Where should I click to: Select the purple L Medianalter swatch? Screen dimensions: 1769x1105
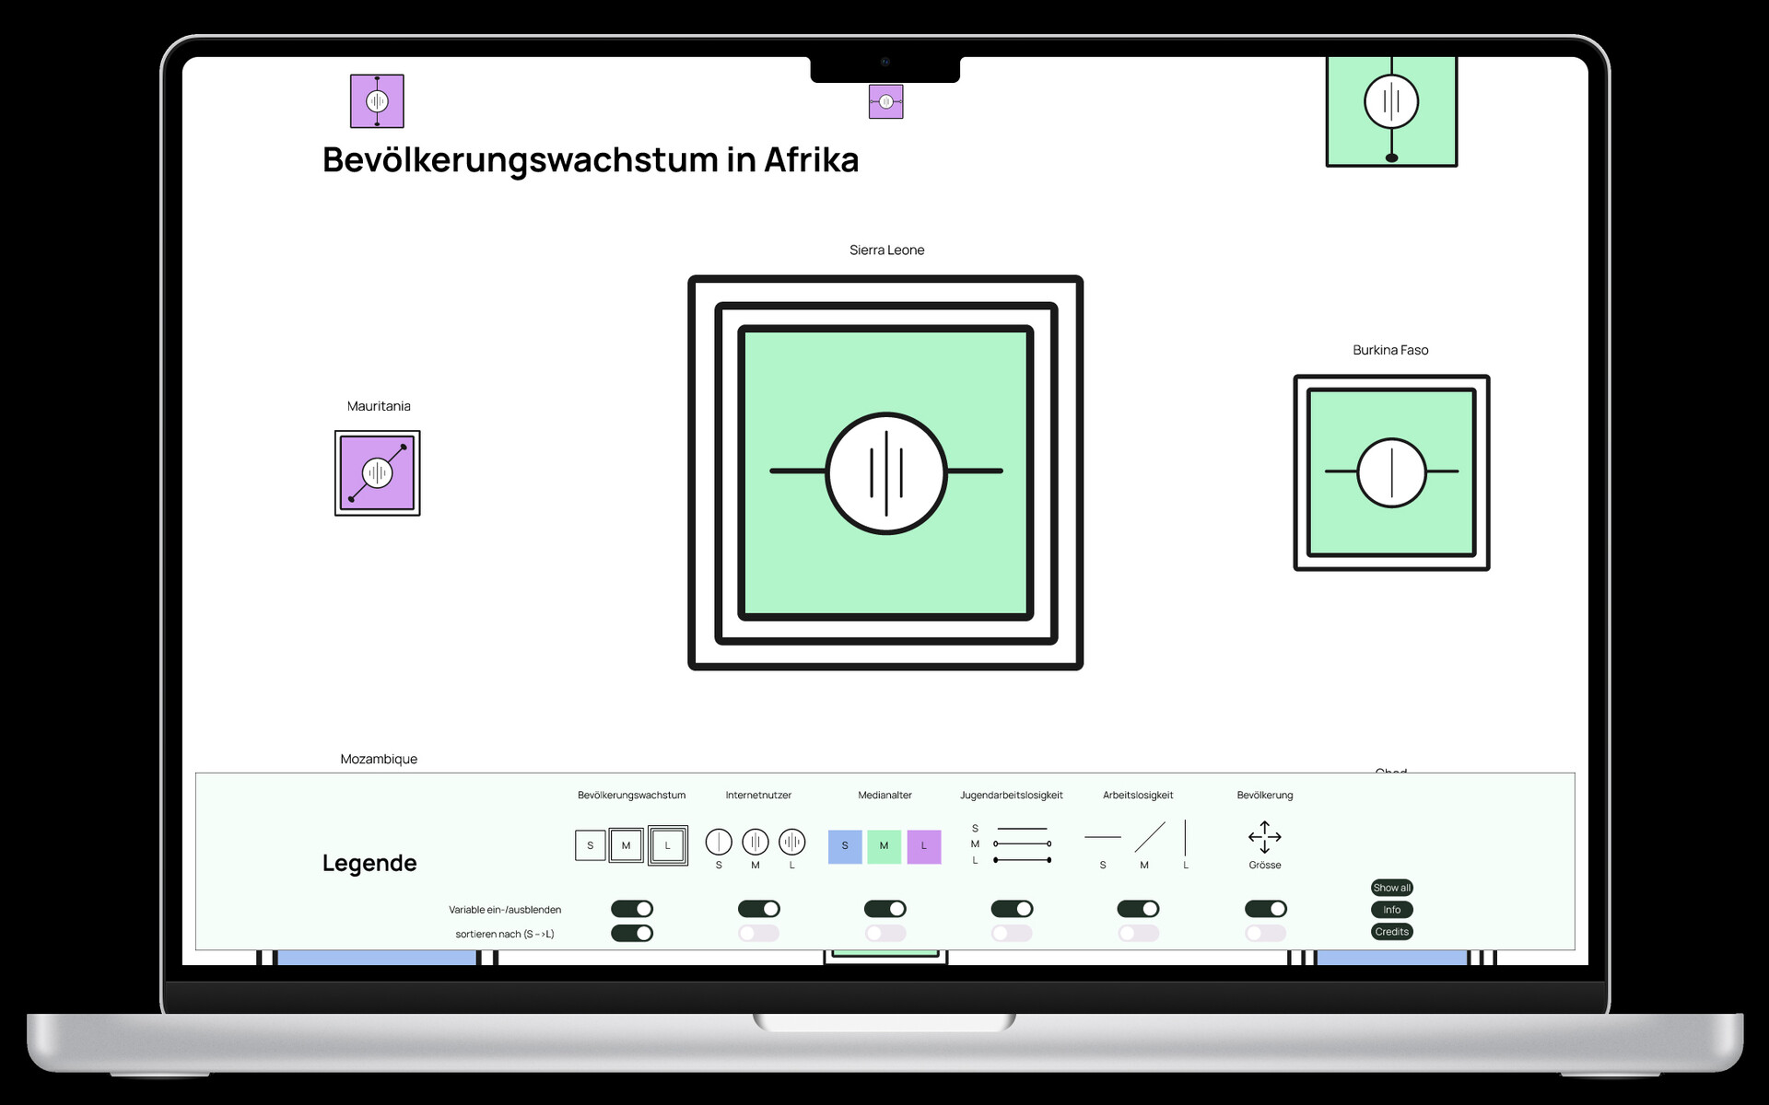(924, 846)
